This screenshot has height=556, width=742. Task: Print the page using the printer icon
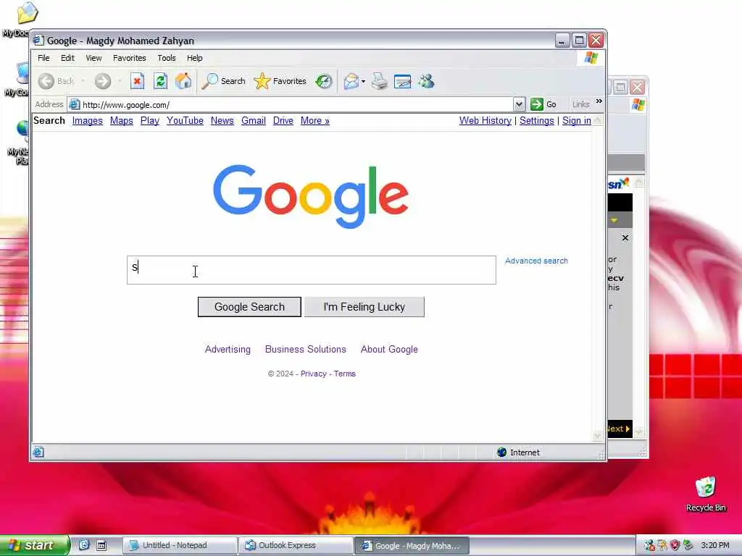pyautogui.click(x=379, y=81)
